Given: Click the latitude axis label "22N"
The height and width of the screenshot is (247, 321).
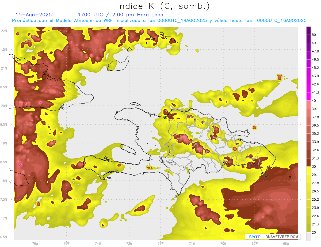Looking at the screenshot, I should pos(4,31).
